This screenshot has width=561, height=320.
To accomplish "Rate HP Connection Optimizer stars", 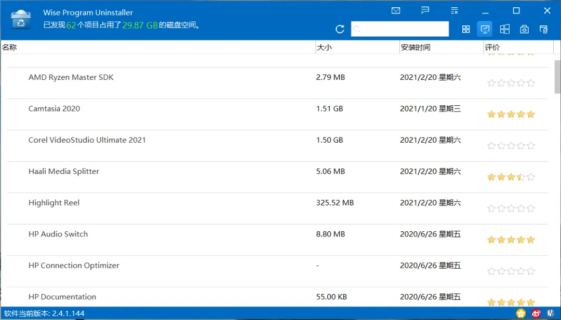I will pos(511,271).
